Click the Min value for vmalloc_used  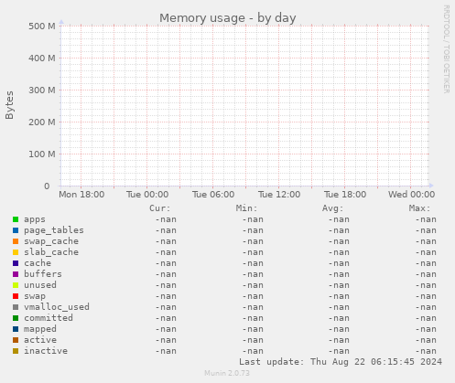click(253, 307)
